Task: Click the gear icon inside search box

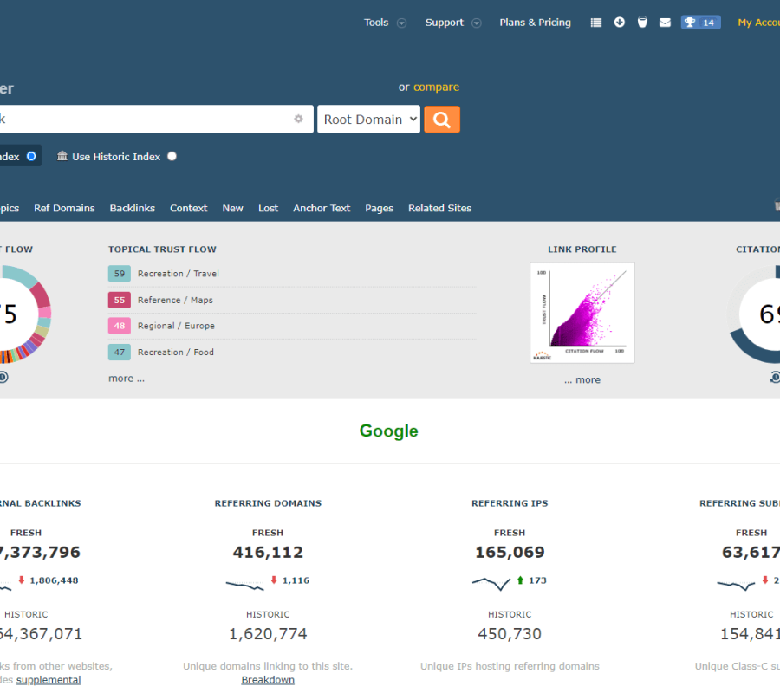Action: 298,120
